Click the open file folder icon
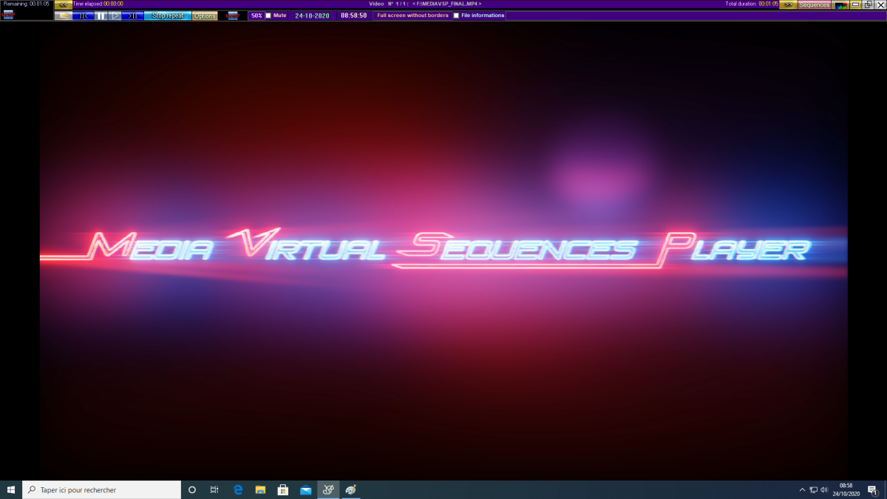Viewport: 887px width, 499px height. [x=64, y=16]
